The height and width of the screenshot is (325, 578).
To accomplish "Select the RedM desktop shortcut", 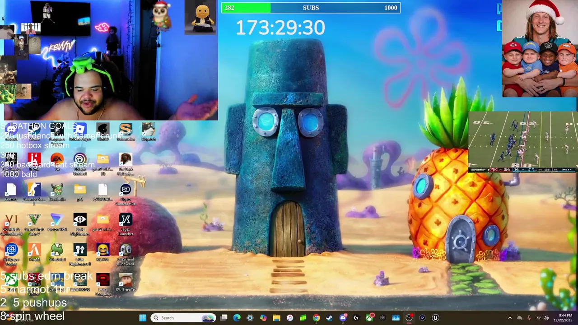I will [x=34, y=162].
